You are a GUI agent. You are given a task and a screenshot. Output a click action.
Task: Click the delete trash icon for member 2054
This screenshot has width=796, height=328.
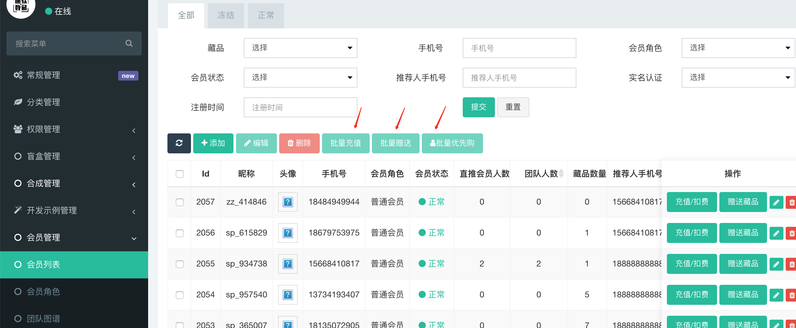tap(791, 295)
